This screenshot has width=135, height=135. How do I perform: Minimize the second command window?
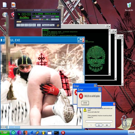tap(112, 32)
